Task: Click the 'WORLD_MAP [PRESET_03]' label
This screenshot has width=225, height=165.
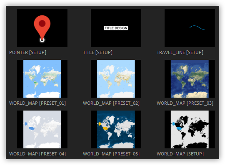Action: point(185,103)
